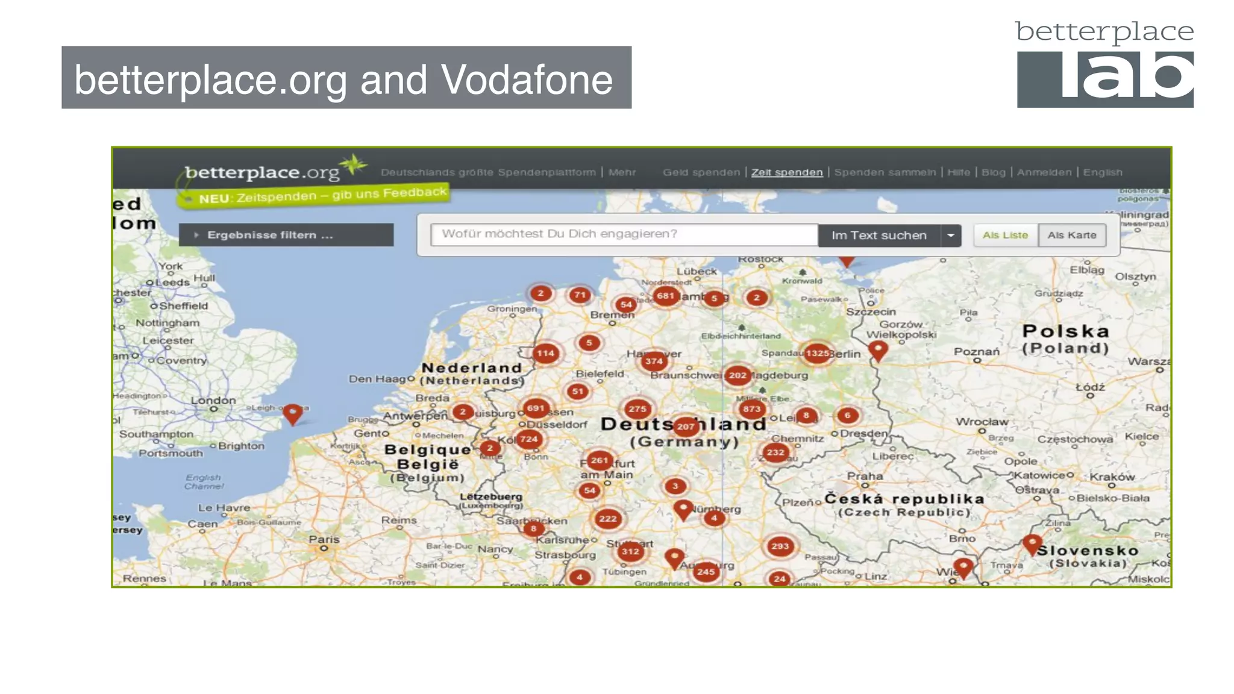Screen dimensions: 1234x694
Task: Click the 'Polska (Poland)' map label
Action: tap(1065, 339)
